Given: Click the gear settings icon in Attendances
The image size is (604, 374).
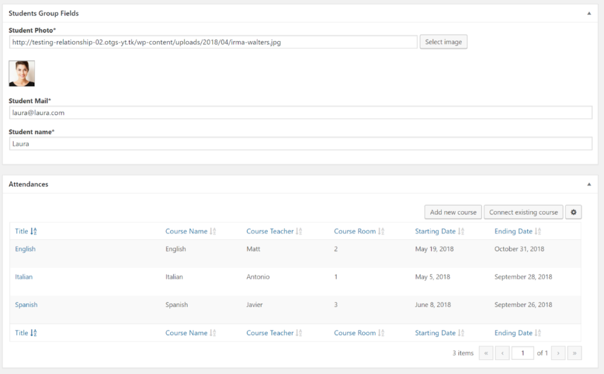Looking at the screenshot, I should pos(572,212).
